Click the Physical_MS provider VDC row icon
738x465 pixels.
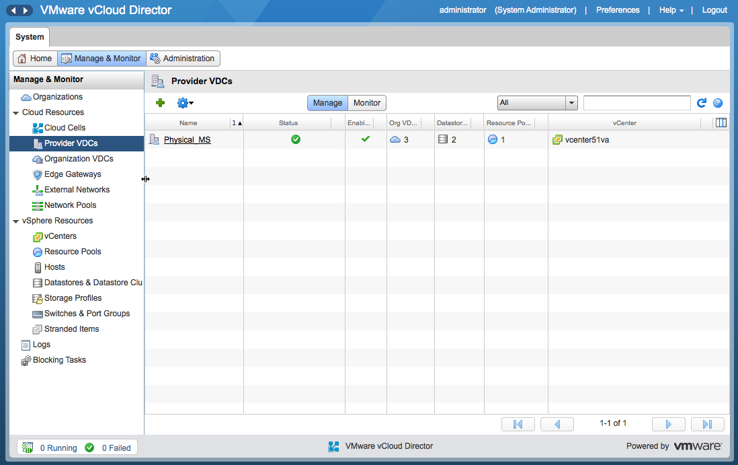[x=154, y=139]
